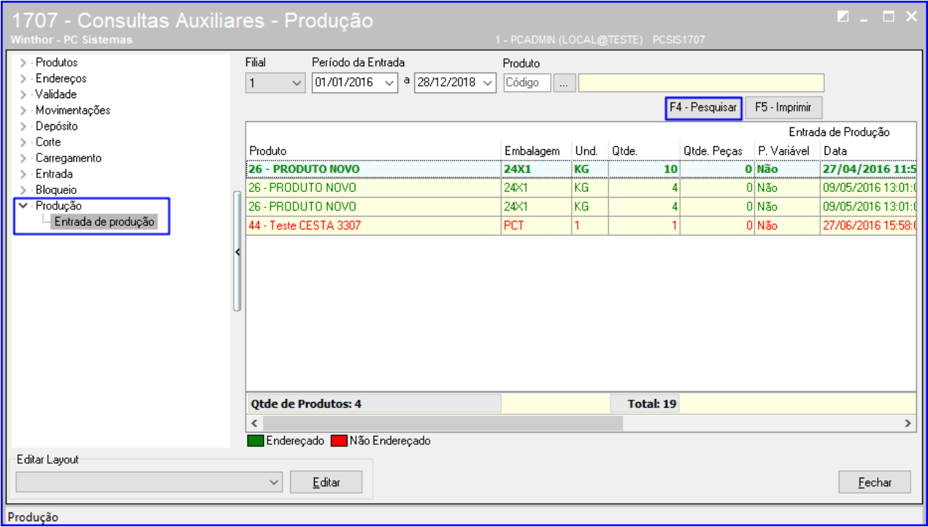This screenshot has width=928, height=527.
Task: Click the Qtde de Produtos: 4 summary
Action: coord(374,403)
